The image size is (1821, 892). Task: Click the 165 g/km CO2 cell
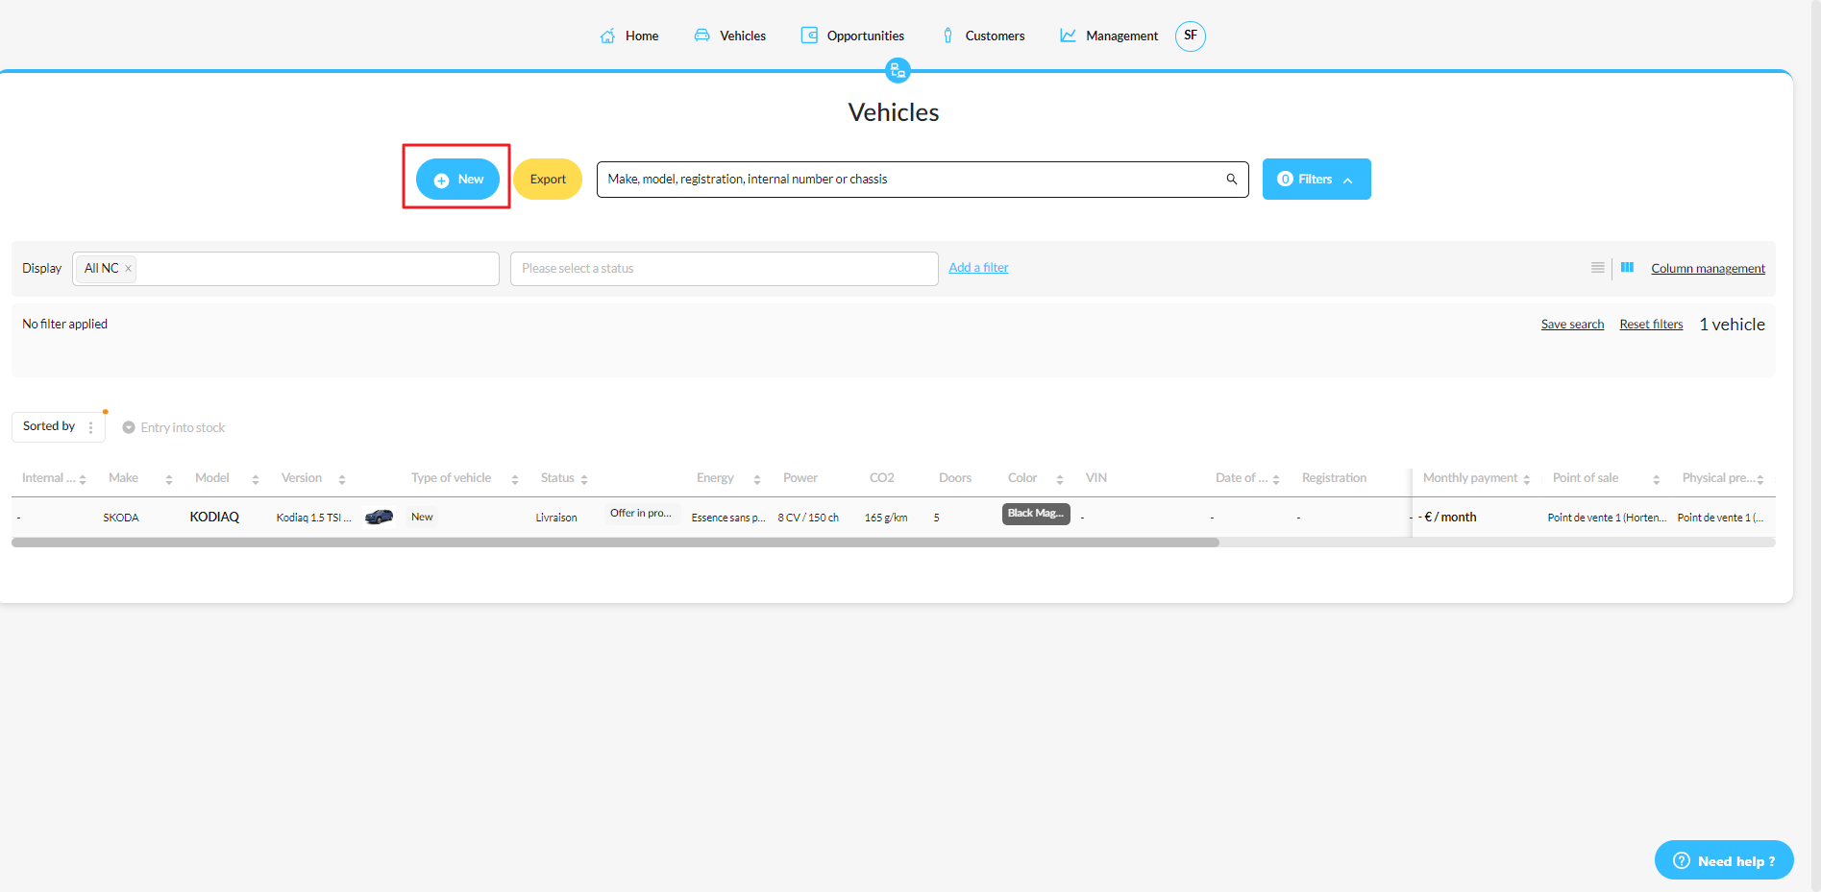click(x=886, y=518)
